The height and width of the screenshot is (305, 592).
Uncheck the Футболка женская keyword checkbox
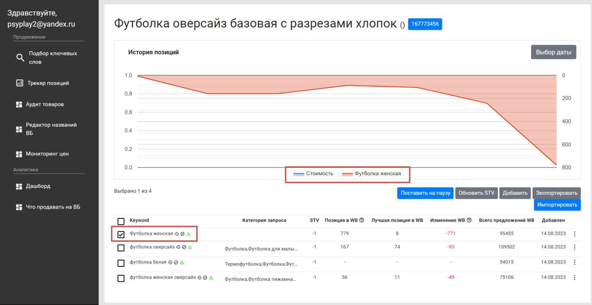pos(121,235)
